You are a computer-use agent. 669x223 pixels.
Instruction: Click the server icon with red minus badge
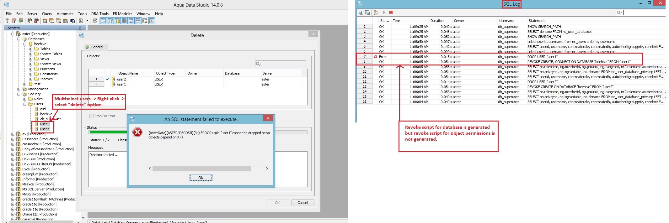(14, 21)
